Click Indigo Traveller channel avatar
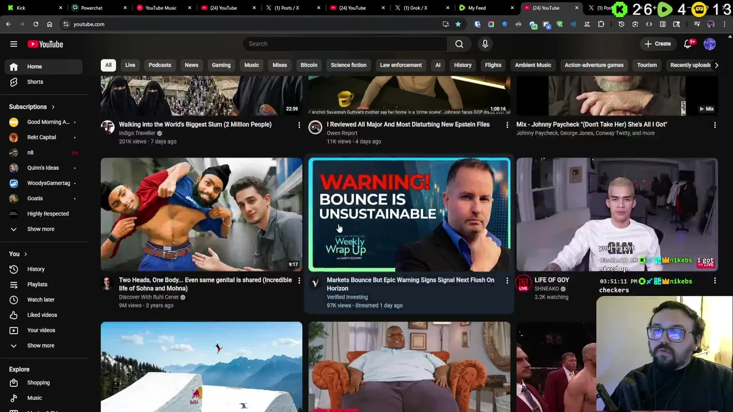This screenshot has width=733, height=412. 108,127
